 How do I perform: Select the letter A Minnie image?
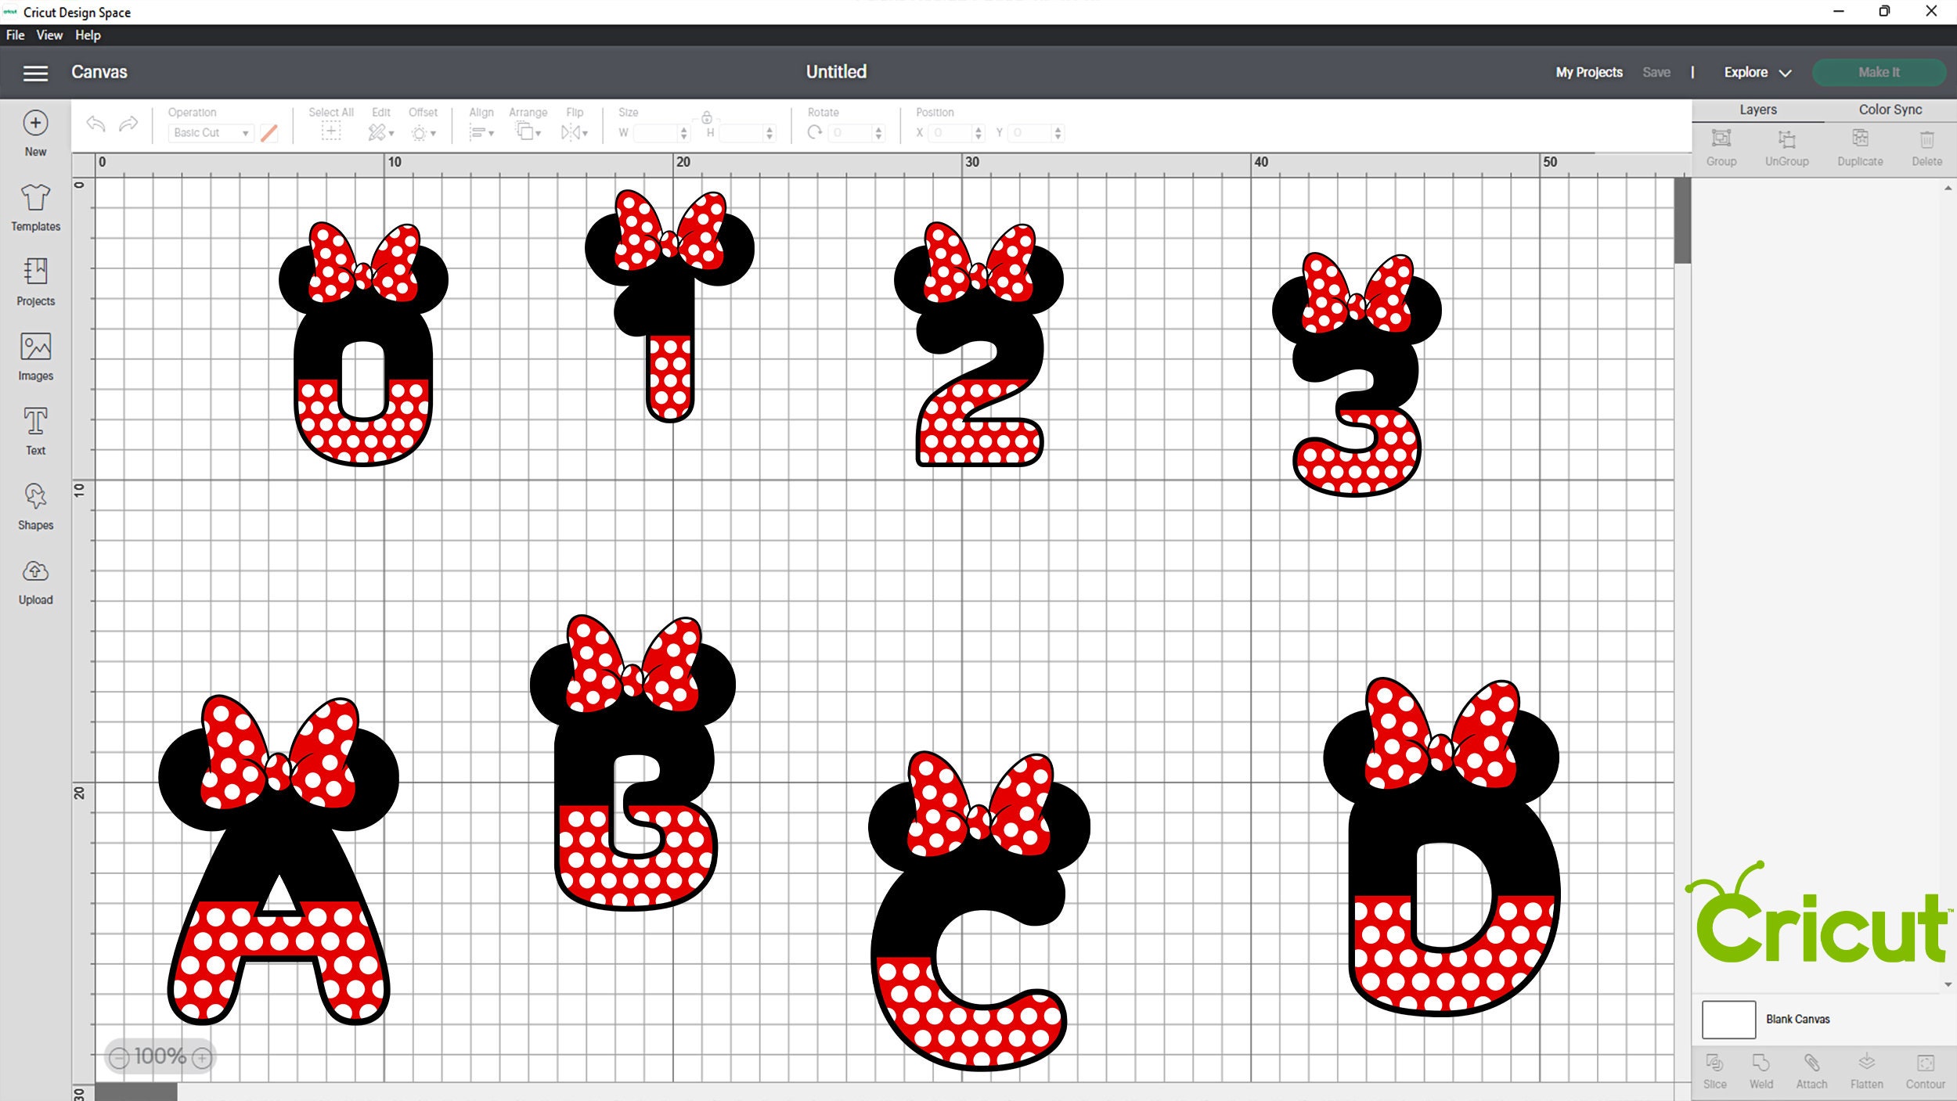point(279,859)
